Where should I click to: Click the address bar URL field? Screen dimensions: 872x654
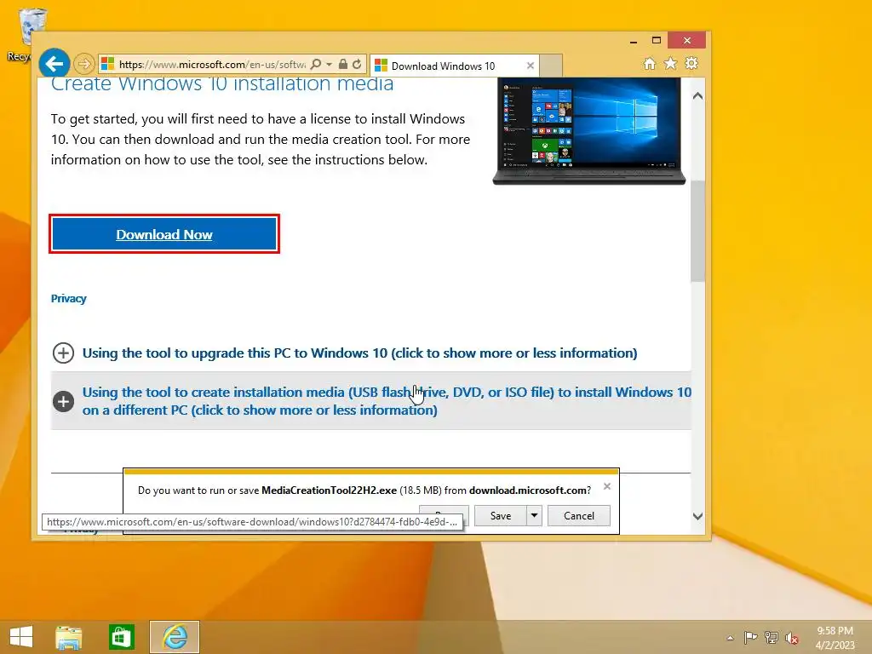(212, 65)
